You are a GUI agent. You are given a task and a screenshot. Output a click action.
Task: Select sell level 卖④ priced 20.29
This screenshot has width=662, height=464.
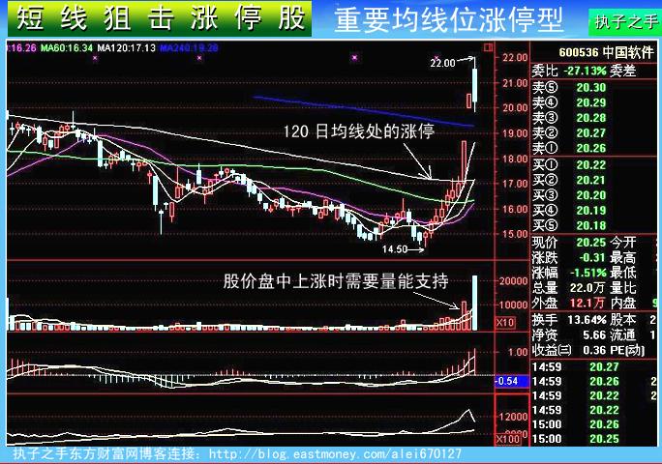coord(569,102)
